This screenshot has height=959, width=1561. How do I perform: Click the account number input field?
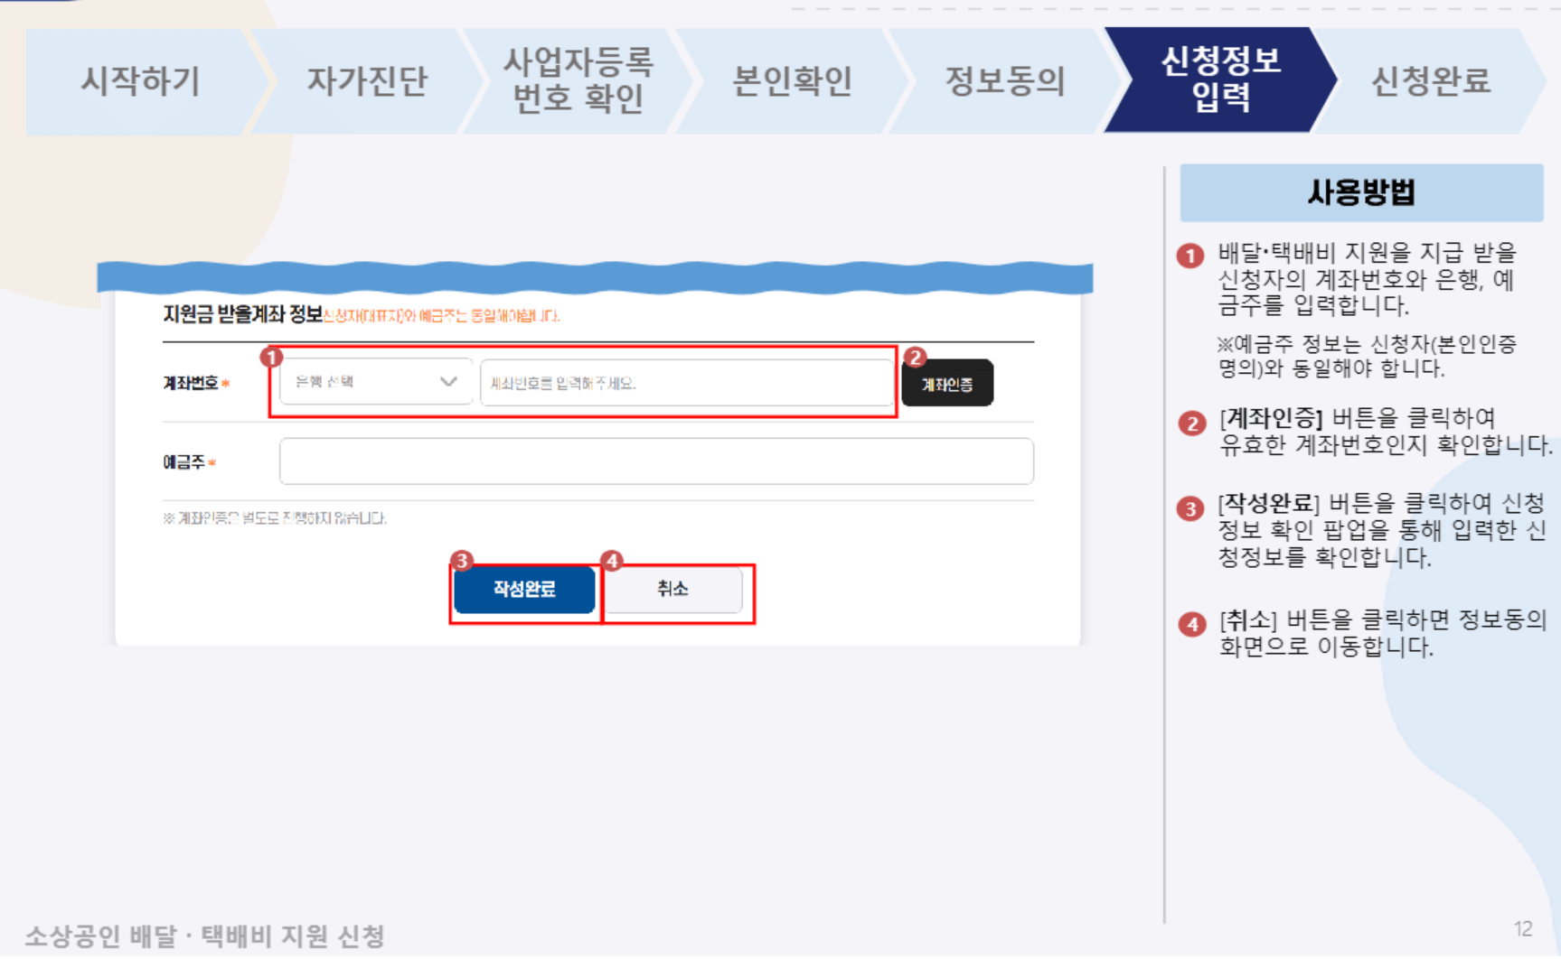[687, 383]
